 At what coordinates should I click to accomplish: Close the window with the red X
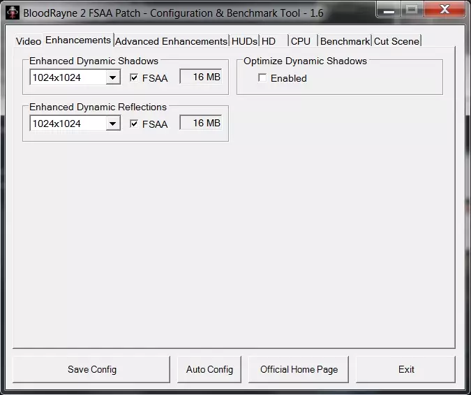coord(444,10)
